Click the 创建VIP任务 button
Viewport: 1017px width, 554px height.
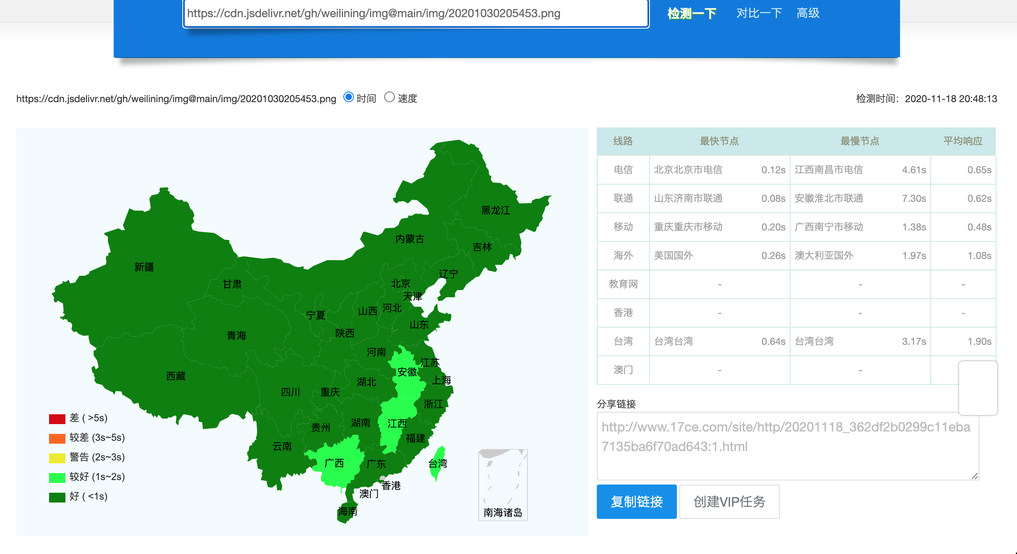point(729,501)
